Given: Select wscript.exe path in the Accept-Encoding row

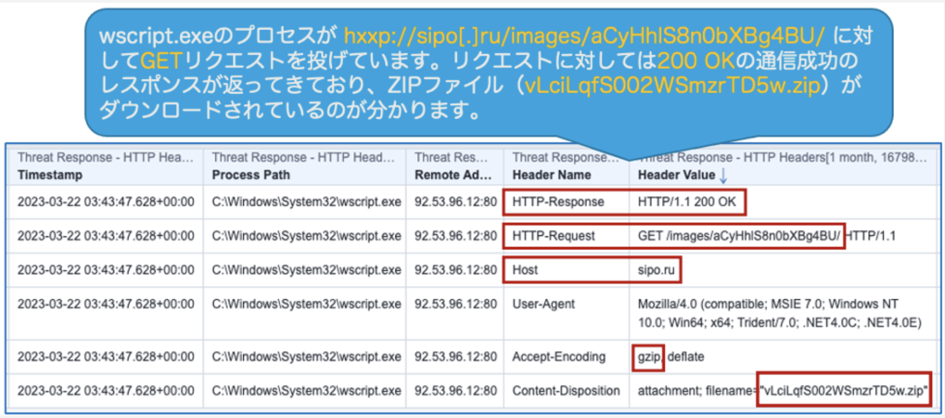Looking at the screenshot, I should point(307,357).
